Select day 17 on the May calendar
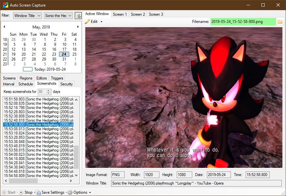 tap(64, 49)
